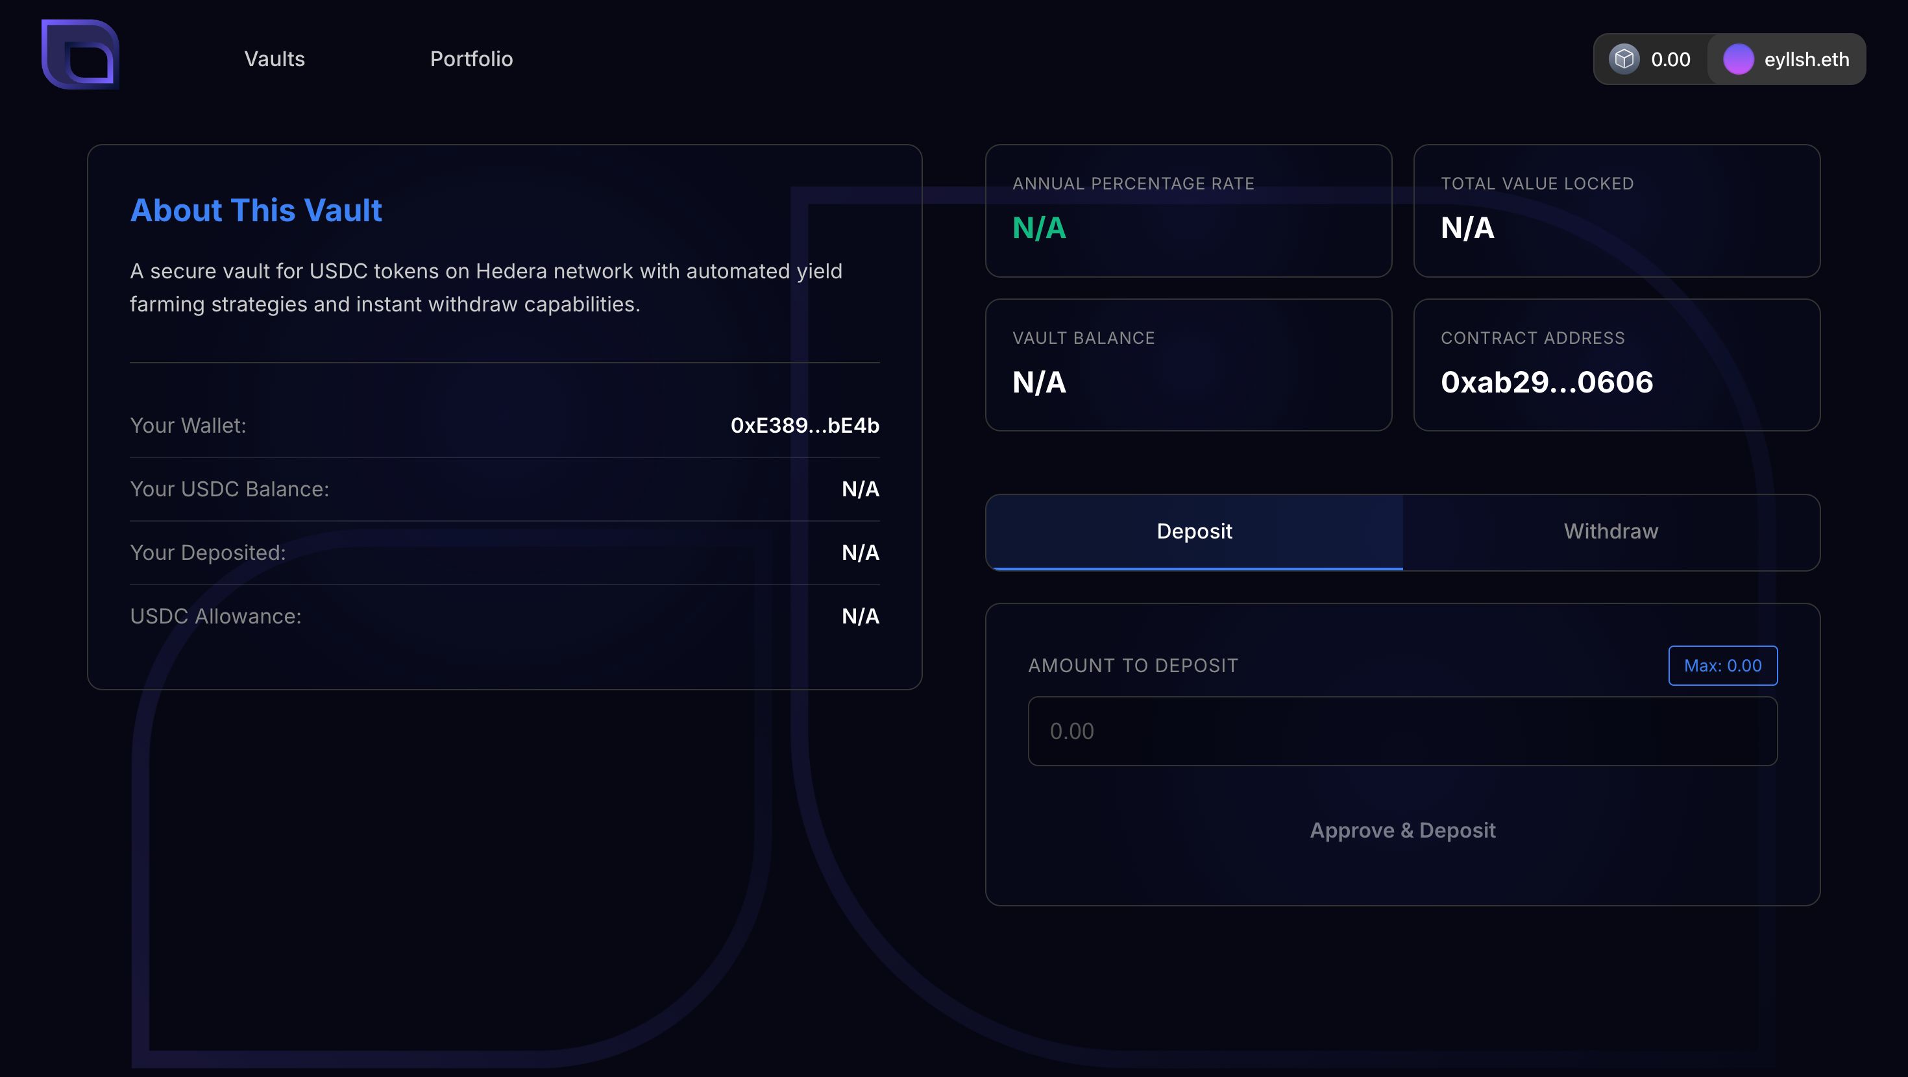Switch to the Deposit tab

click(x=1194, y=532)
